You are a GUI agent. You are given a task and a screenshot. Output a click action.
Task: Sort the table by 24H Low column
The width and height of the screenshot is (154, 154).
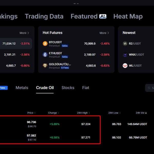pos(114,113)
